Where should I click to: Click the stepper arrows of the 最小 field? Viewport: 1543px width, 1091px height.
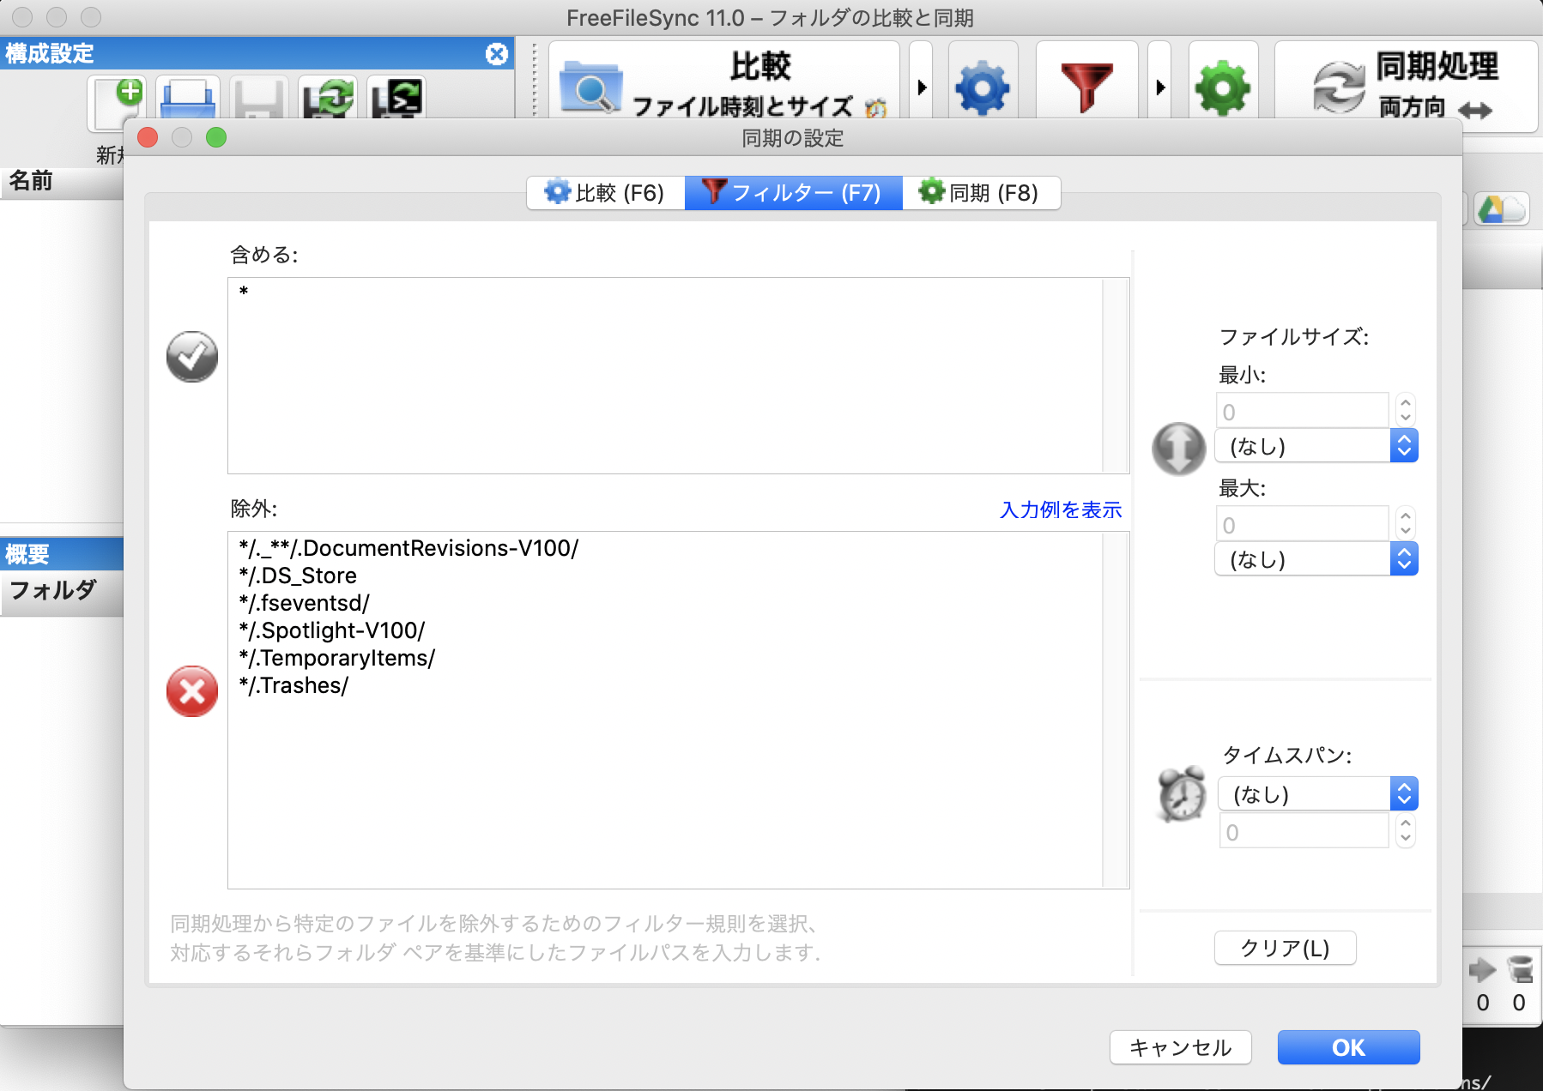[x=1405, y=411]
